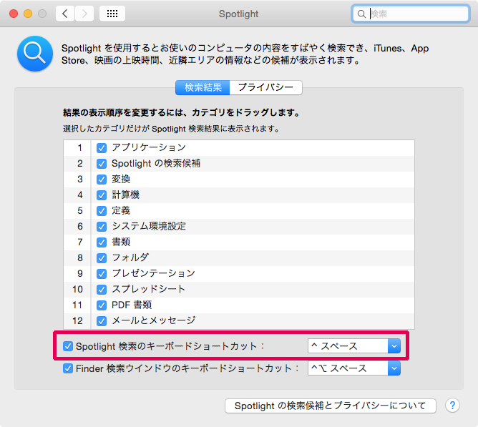Click Spotlight の検索候補とプライバシーについて button
Screen dimensions: 478x427
coord(331,406)
